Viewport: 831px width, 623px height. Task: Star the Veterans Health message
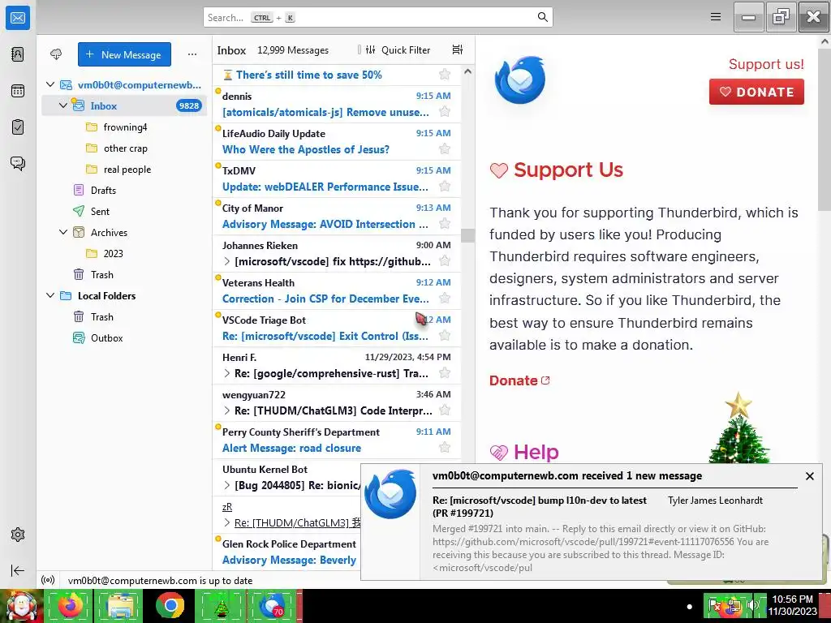(x=445, y=299)
